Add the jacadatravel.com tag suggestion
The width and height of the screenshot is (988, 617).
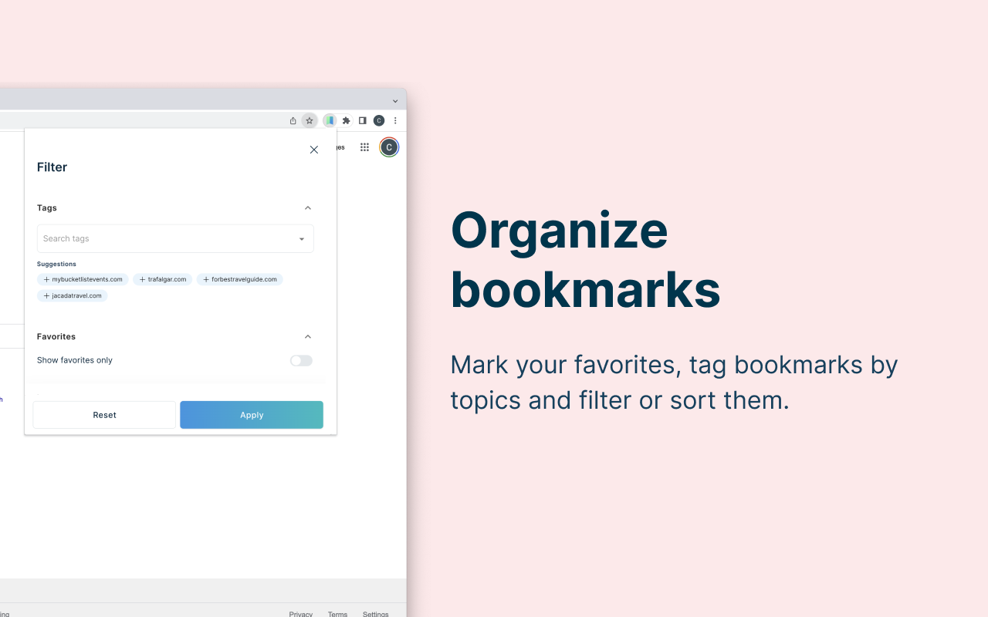point(72,295)
